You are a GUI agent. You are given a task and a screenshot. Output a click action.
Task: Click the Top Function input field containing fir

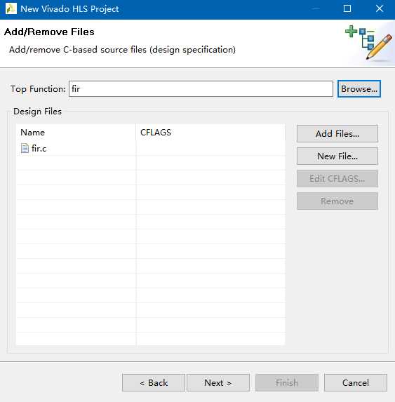[201, 89]
